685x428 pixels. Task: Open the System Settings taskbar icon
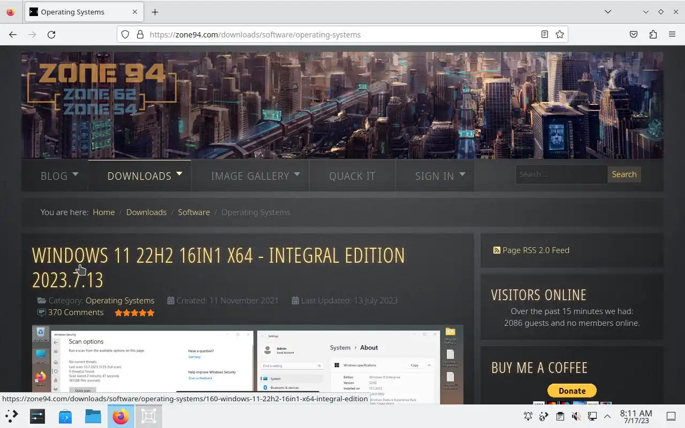coord(37,416)
